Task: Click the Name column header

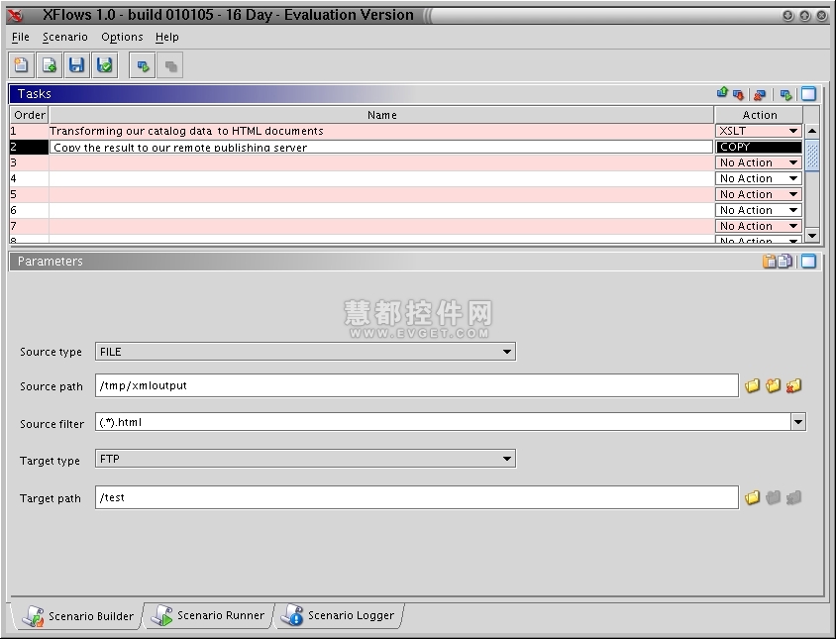Action: coord(381,115)
